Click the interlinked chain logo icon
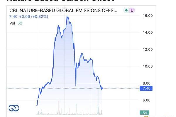This screenshot has width=176, height=117. tap(14, 108)
